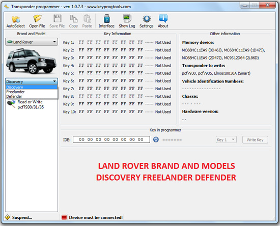Close the Transponder programmer window
This screenshot has height=226, width=280.
tap(267, 5)
